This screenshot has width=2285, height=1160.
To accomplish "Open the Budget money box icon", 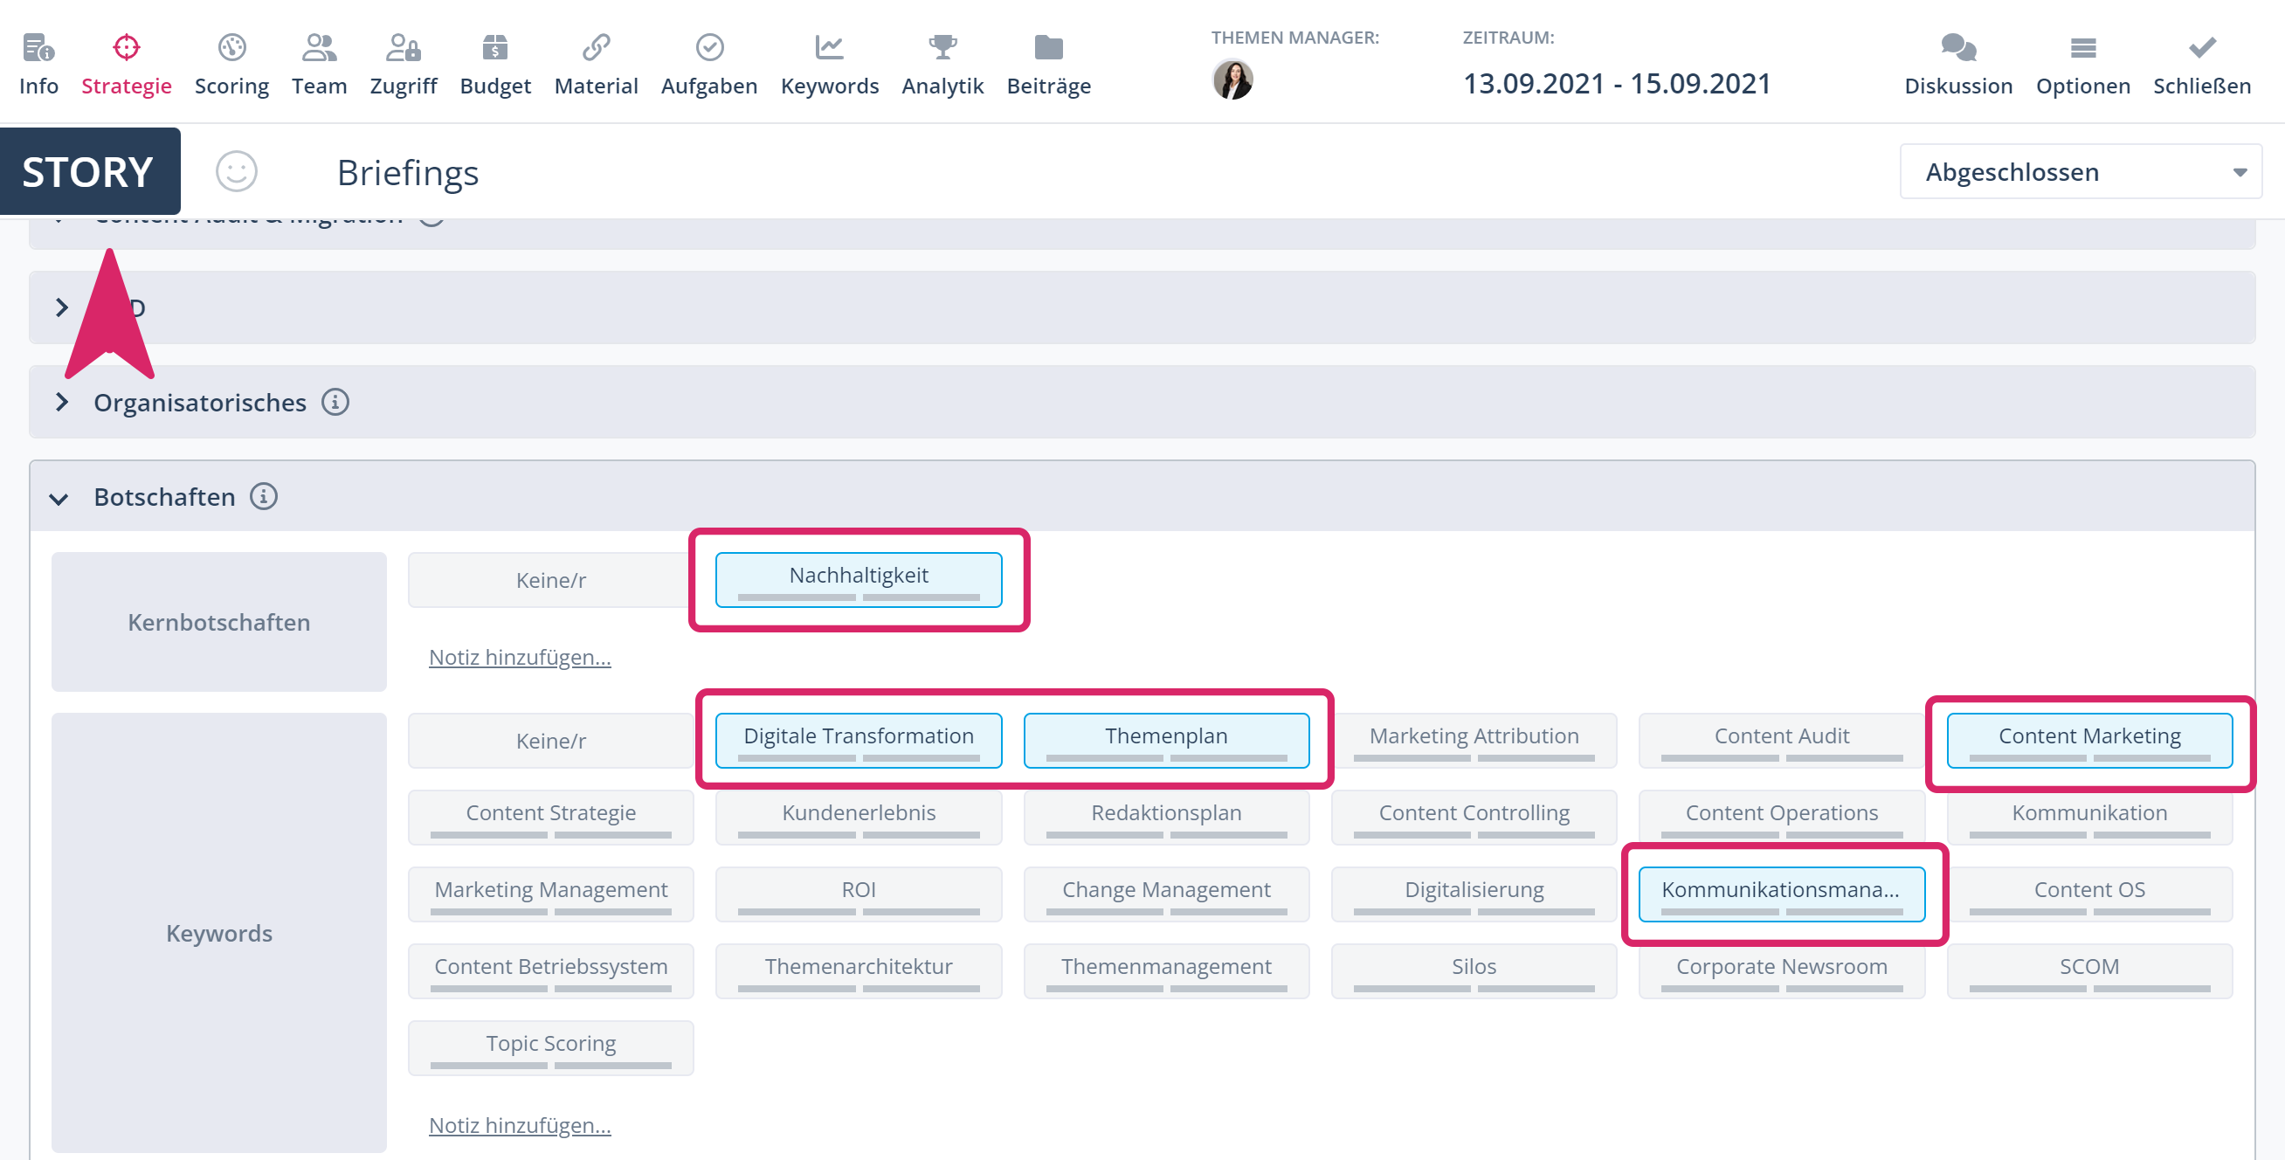I will [x=495, y=47].
